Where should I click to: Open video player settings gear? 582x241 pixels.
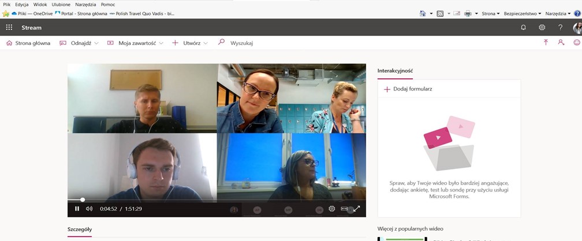tap(332, 209)
